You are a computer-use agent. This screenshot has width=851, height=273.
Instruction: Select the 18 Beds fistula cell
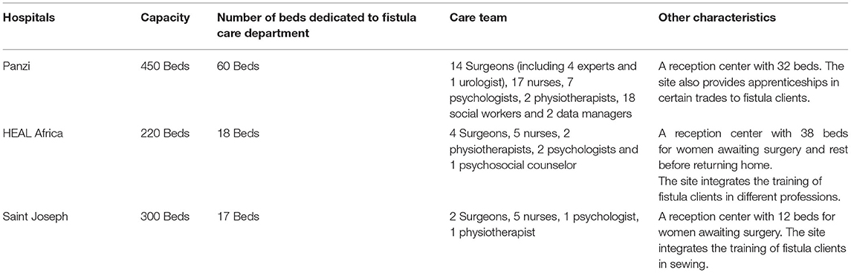click(x=237, y=133)
